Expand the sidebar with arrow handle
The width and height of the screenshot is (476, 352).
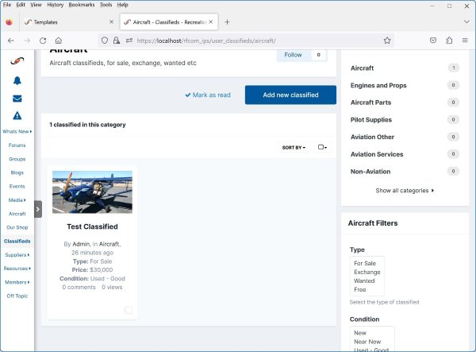tap(37, 210)
